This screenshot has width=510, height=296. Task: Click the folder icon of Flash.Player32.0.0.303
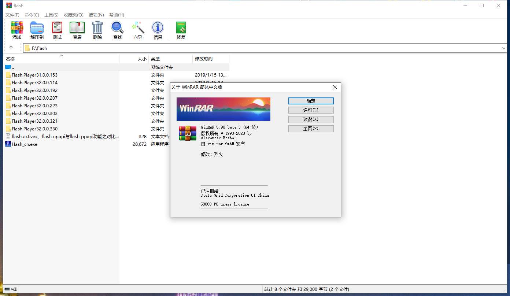pyautogui.click(x=8, y=113)
